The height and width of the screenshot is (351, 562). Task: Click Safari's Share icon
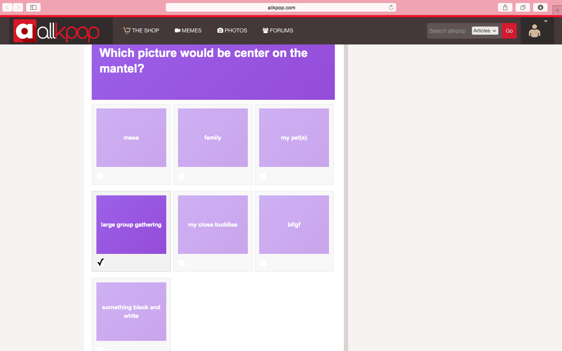click(x=505, y=7)
